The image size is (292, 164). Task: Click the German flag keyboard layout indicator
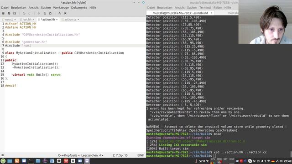[273, 161]
